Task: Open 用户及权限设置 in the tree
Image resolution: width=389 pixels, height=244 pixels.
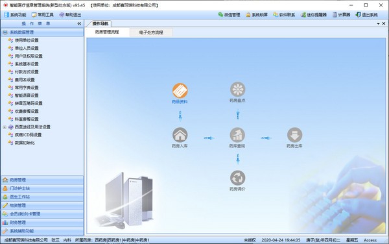Action: tap(29, 56)
